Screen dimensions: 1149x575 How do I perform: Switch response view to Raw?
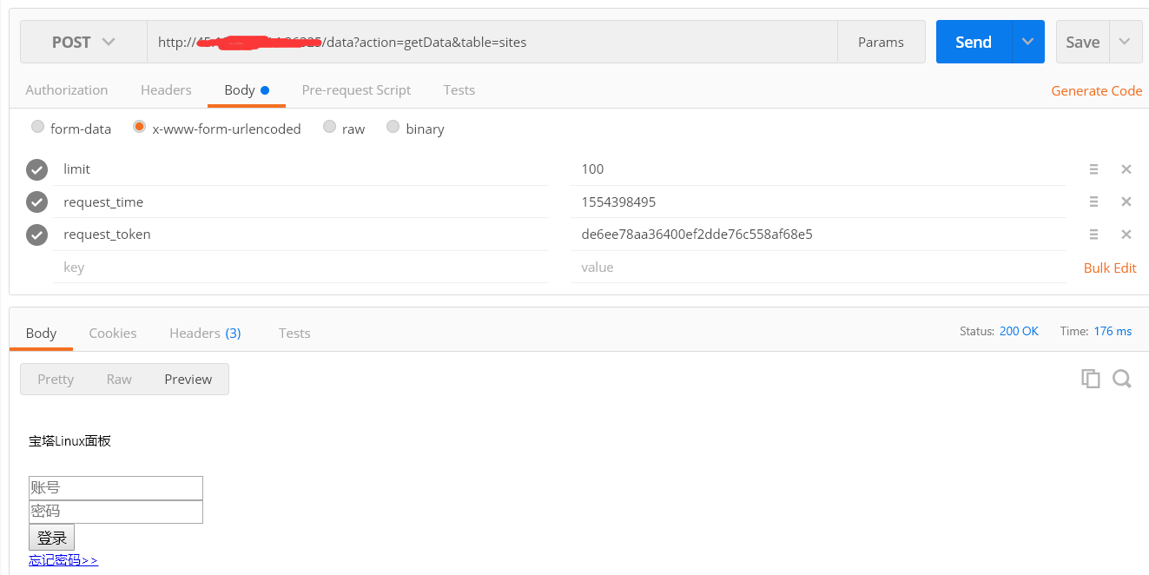tap(119, 379)
